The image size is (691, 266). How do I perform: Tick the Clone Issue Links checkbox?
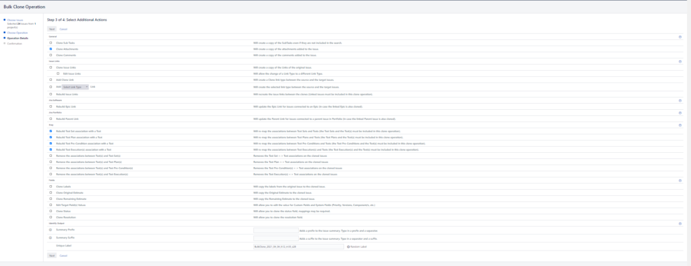51,67
